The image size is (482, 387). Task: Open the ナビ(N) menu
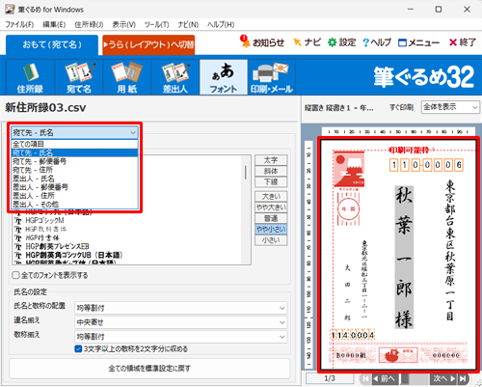pos(188,24)
